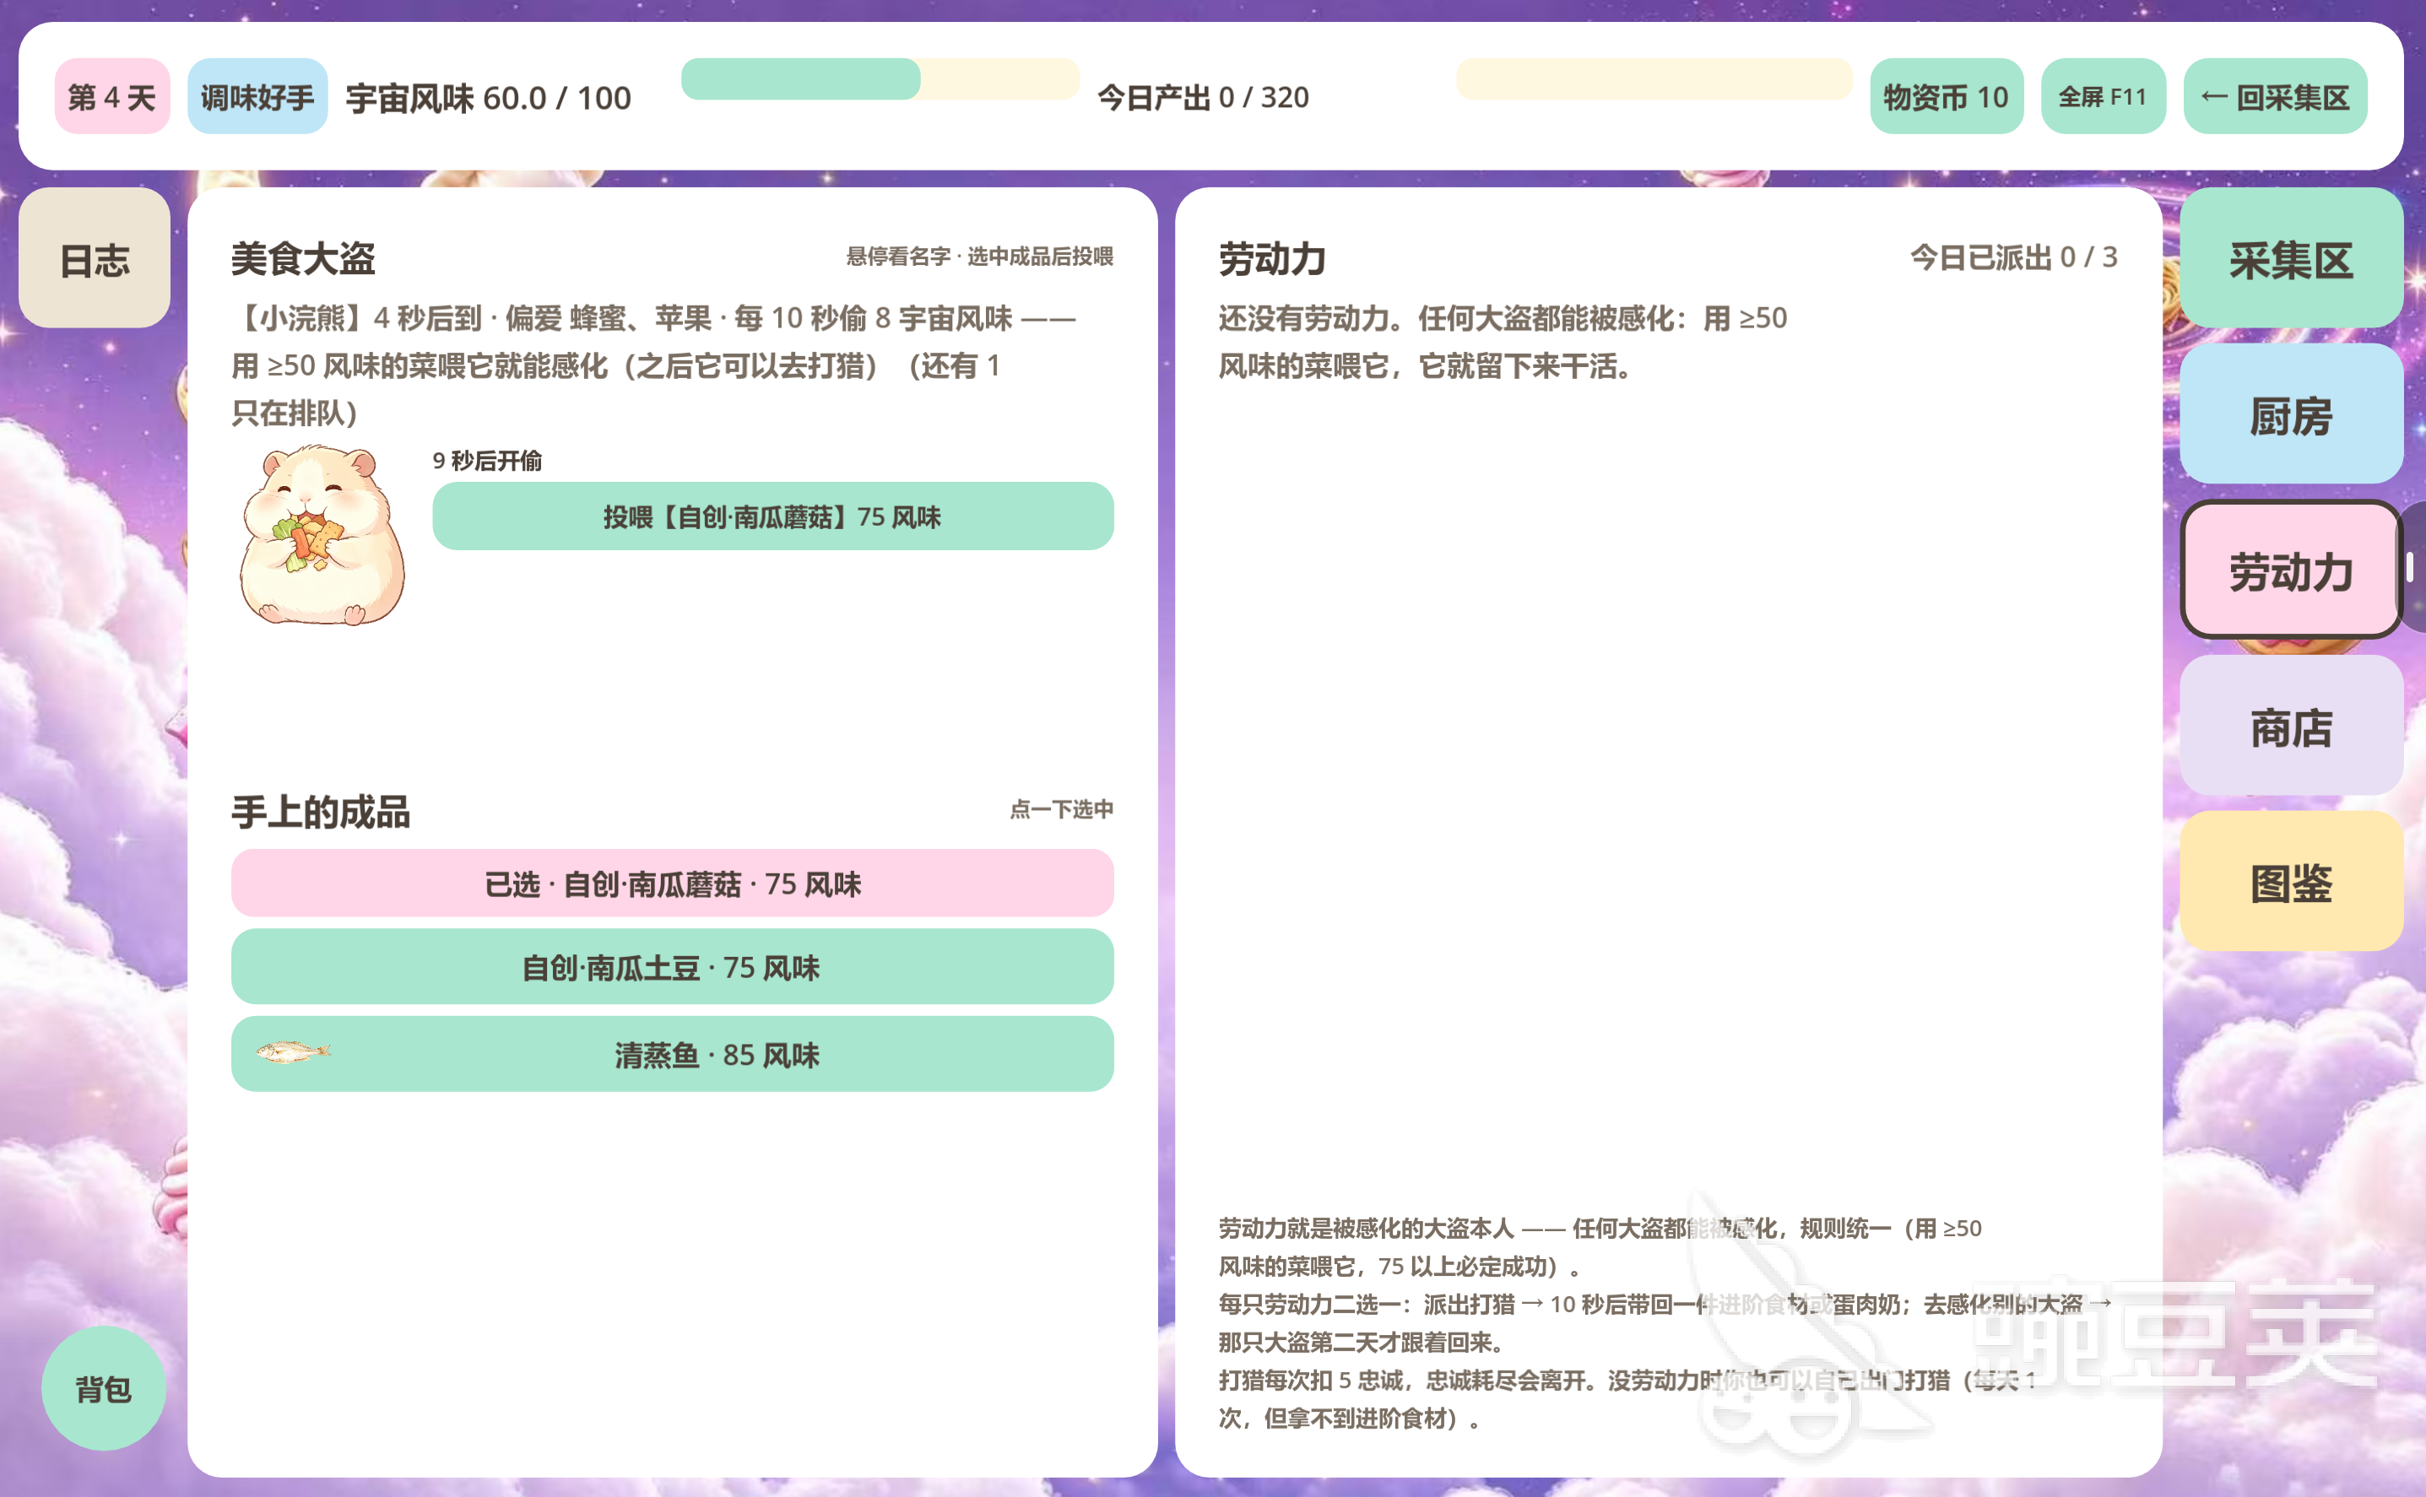The image size is (2426, 1497).
Task: Click the steamed fish icon
Action: 293,1051
